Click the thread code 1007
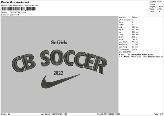This screenshot has height=116, width=164. [145, 57]
